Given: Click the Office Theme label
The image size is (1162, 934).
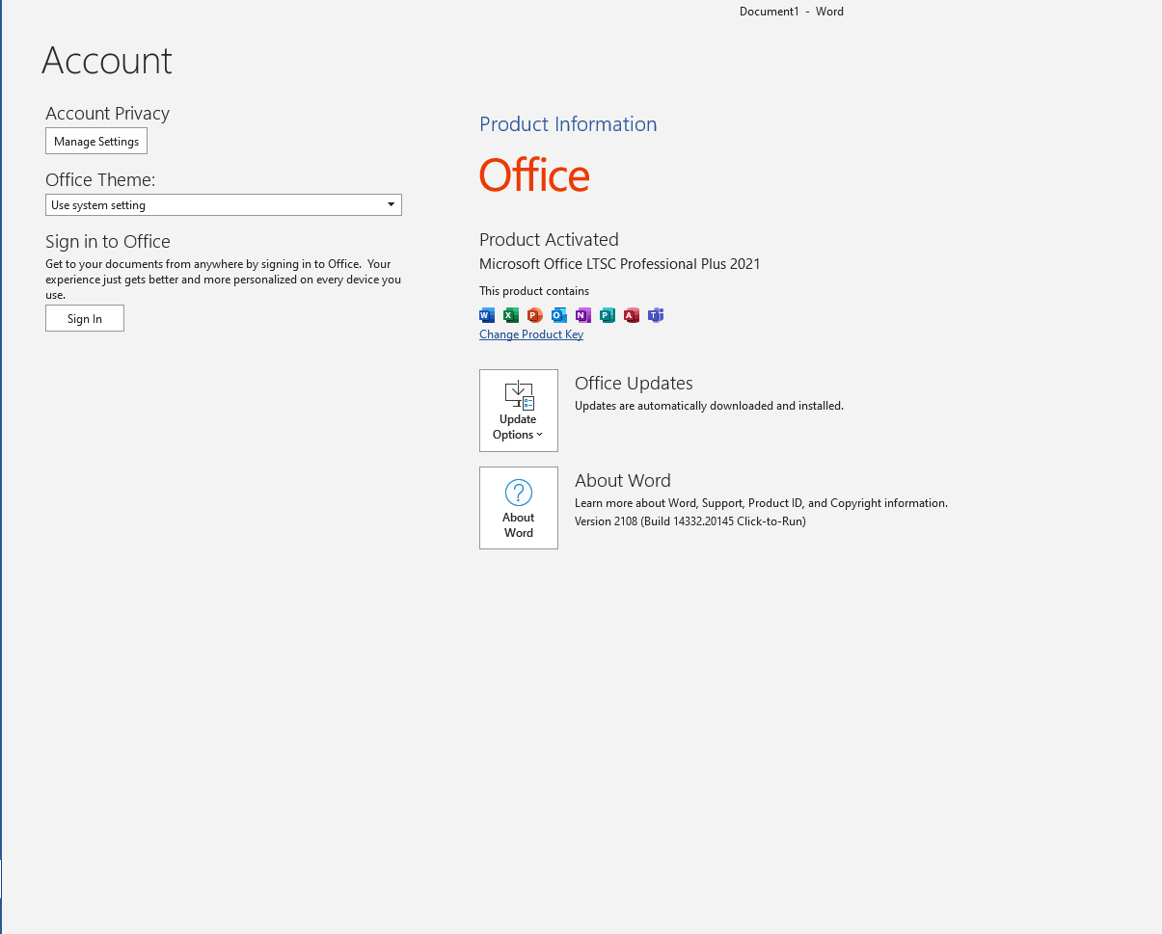Looking at the screenshot, I should [100, 180].
